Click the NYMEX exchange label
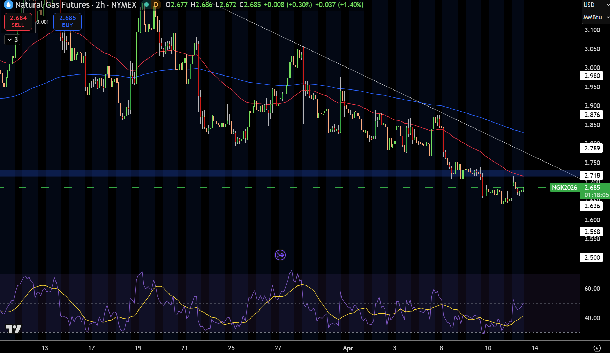This screenshot has width=610, height=353. (x=124, y=5)
